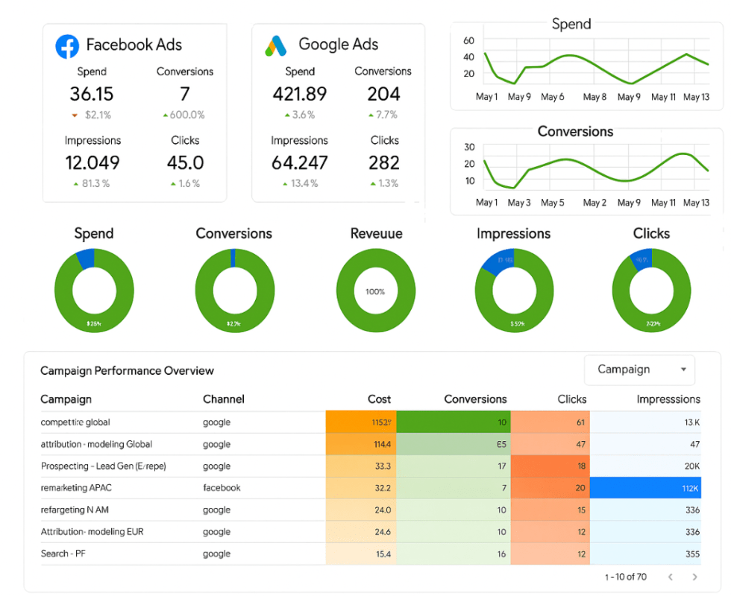Click the blue slice of Spend donut

pyautogui.click(x=87, y=258)
